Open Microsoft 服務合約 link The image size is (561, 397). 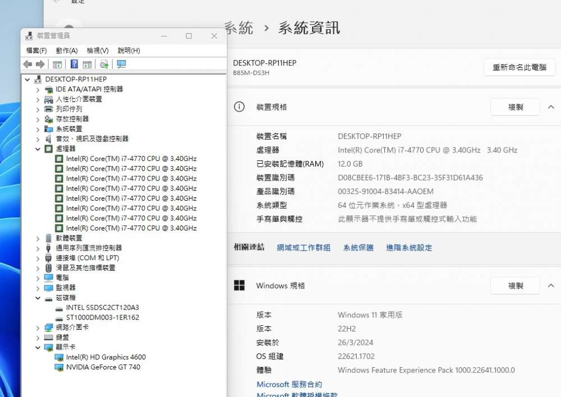click(289, 385)
